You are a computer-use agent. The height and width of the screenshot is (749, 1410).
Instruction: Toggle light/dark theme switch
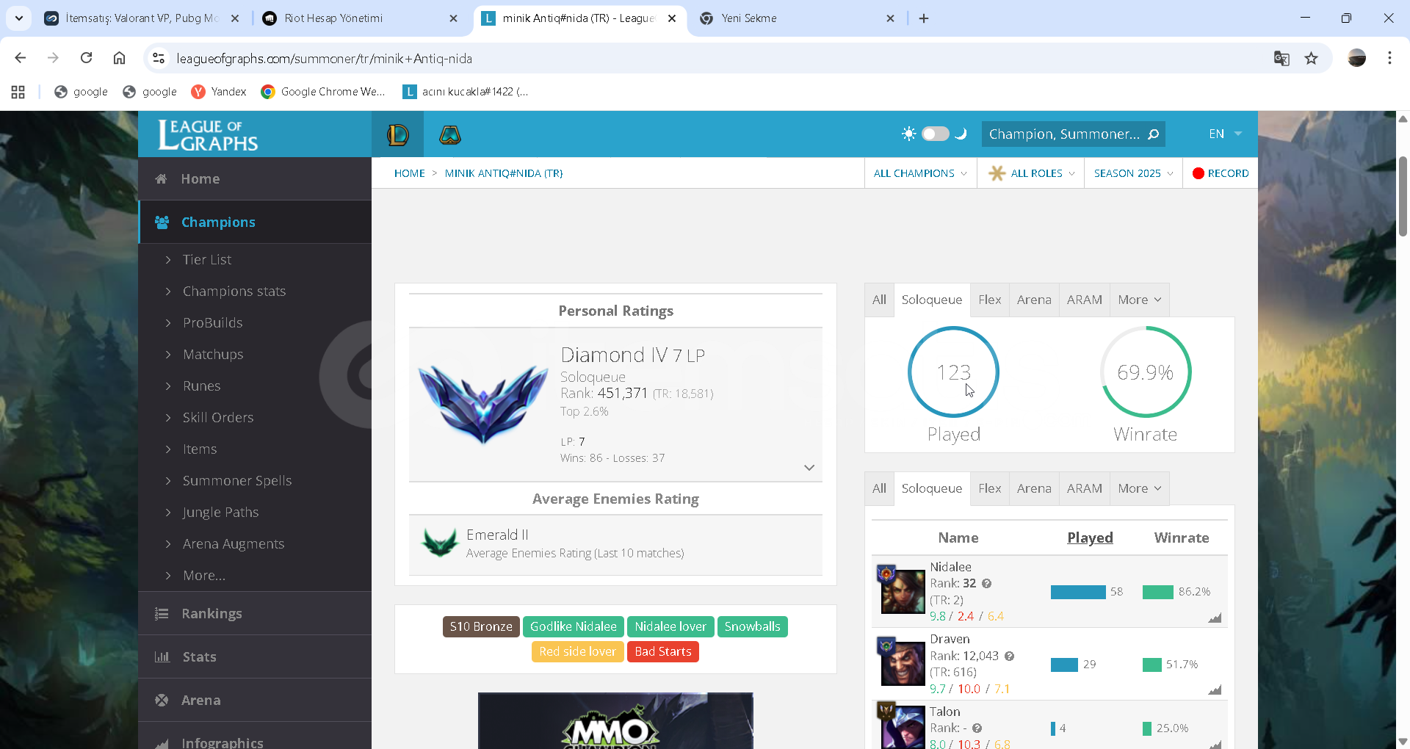tap(935, 134)
